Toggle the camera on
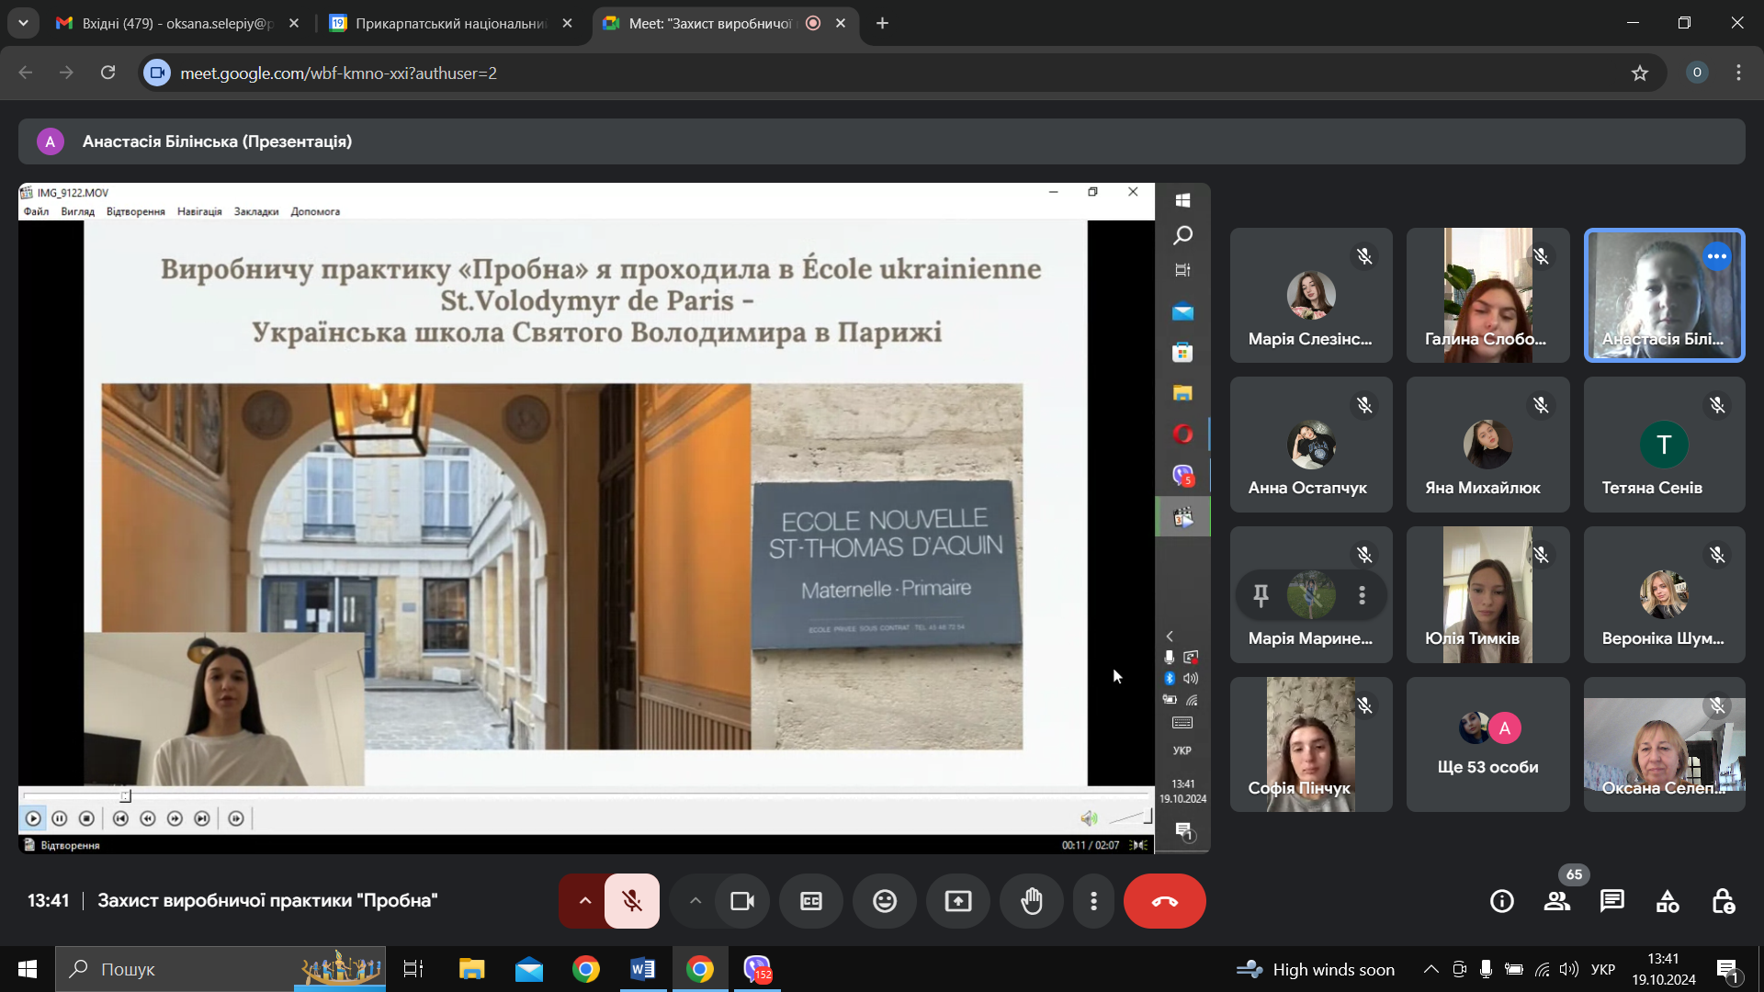Screen dimensions: 1764x992 tap(742, 901)
